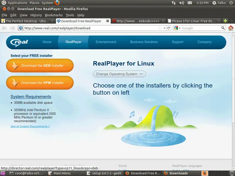Open the falko user status menu
The height and width of the screenshot is (176, 235).
pos(219,3)
